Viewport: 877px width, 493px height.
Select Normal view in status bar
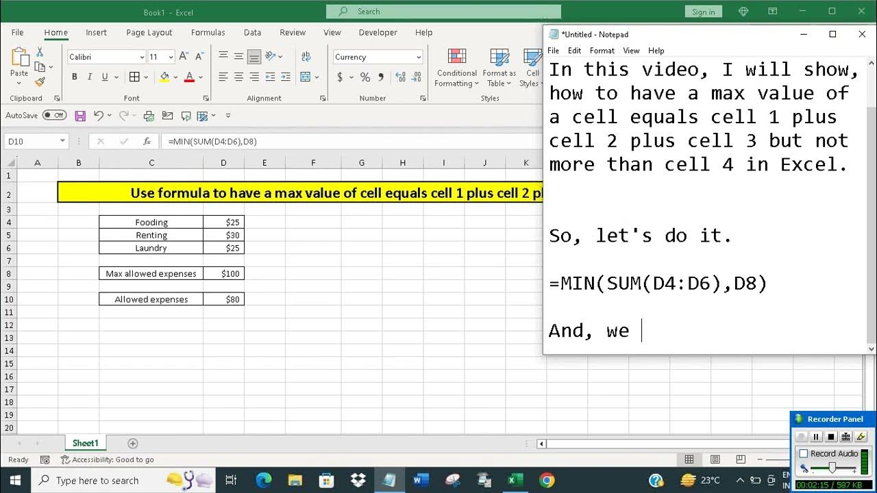(x=689, y=459)
